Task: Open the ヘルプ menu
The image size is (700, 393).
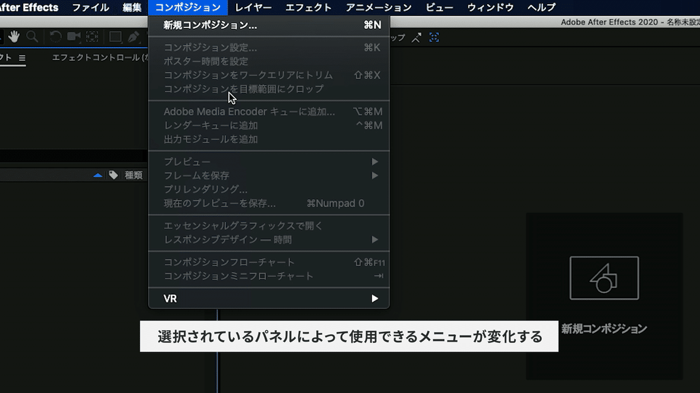Action: click(x=541, y=8)
